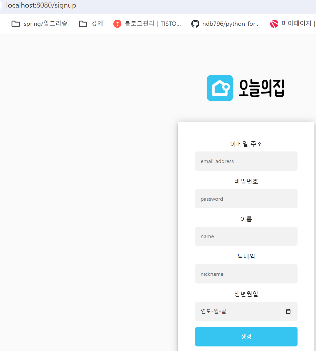Focus the password input field
The image size is (316, 351).
click(246, 199)
